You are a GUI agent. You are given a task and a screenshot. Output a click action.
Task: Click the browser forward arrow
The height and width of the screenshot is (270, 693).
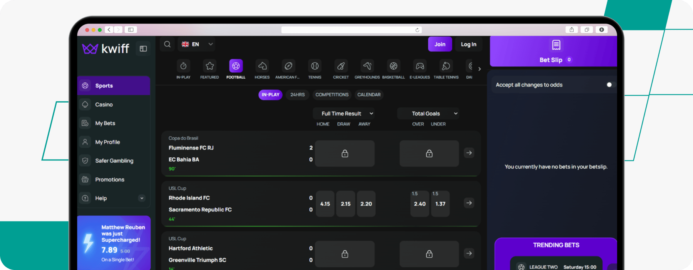[x=118, y=30]
